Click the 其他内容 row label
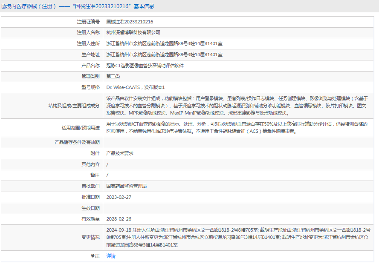This screenshot has height=264, width=379. tap(90, 165)
